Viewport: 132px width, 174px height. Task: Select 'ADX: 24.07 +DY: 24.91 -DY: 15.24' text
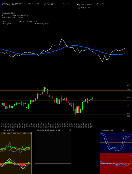coord(17,133)
